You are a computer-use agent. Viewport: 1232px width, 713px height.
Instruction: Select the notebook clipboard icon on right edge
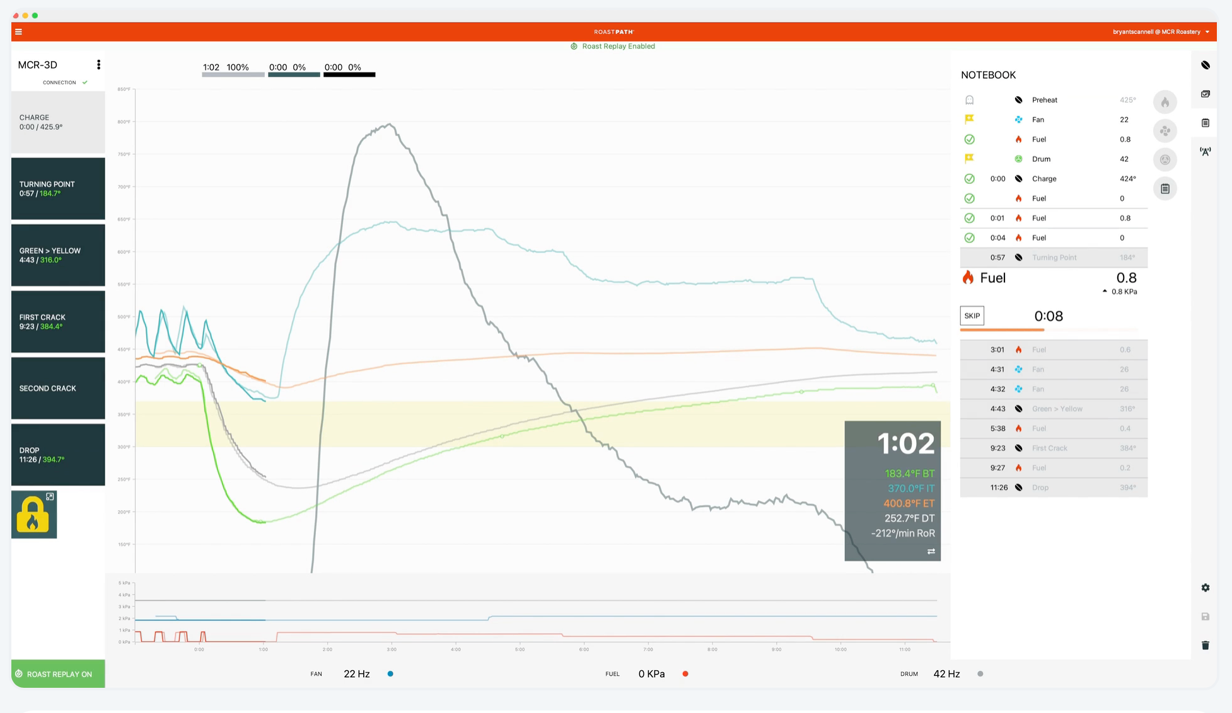coord(1205,123)
